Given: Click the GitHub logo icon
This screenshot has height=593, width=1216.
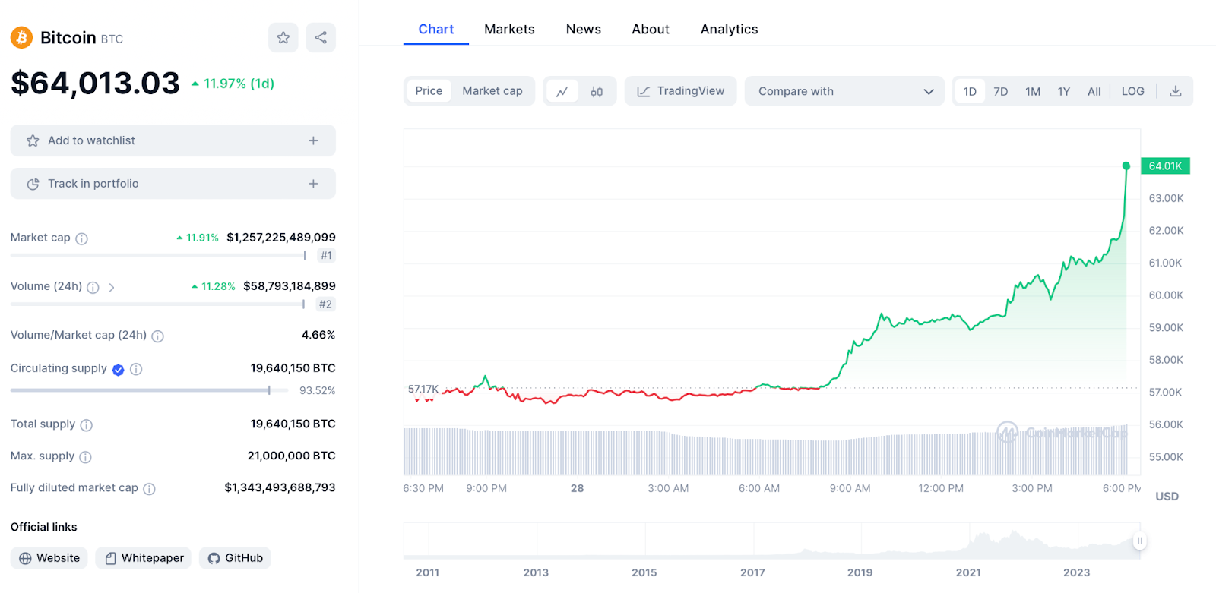Looking at the screenshot, I should click(214, 558).
